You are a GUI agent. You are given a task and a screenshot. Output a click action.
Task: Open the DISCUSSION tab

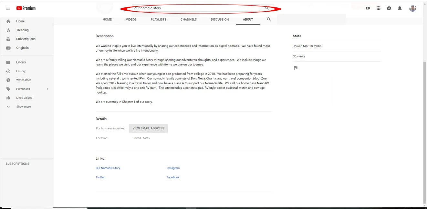point(220,19)
